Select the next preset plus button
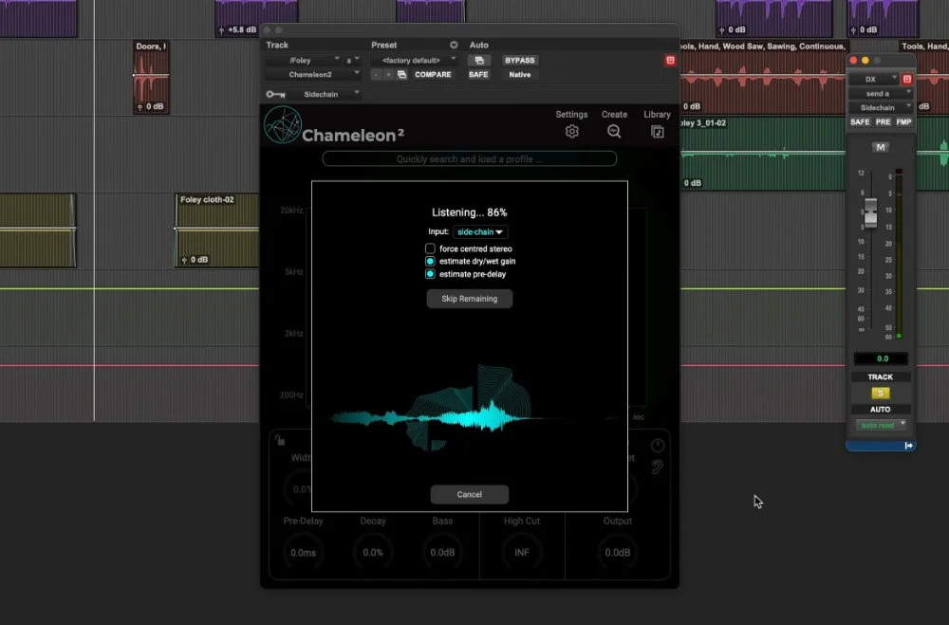This screenshot has width=949, height=625. click(x=388, y=74)
